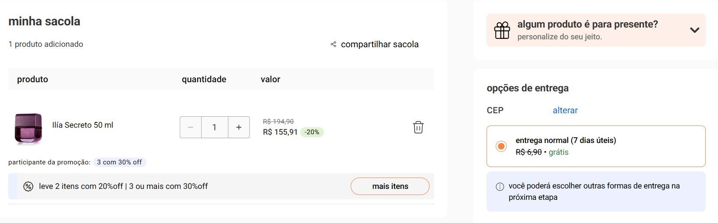Increase quantity with the plus button

(x=239, y=127)
